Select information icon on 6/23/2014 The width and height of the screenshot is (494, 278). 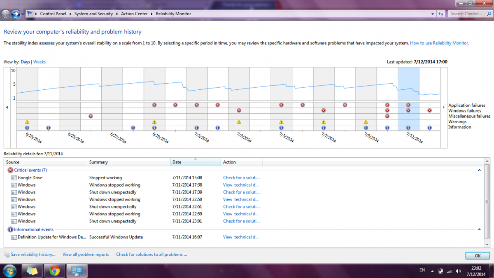pos(27,128)
